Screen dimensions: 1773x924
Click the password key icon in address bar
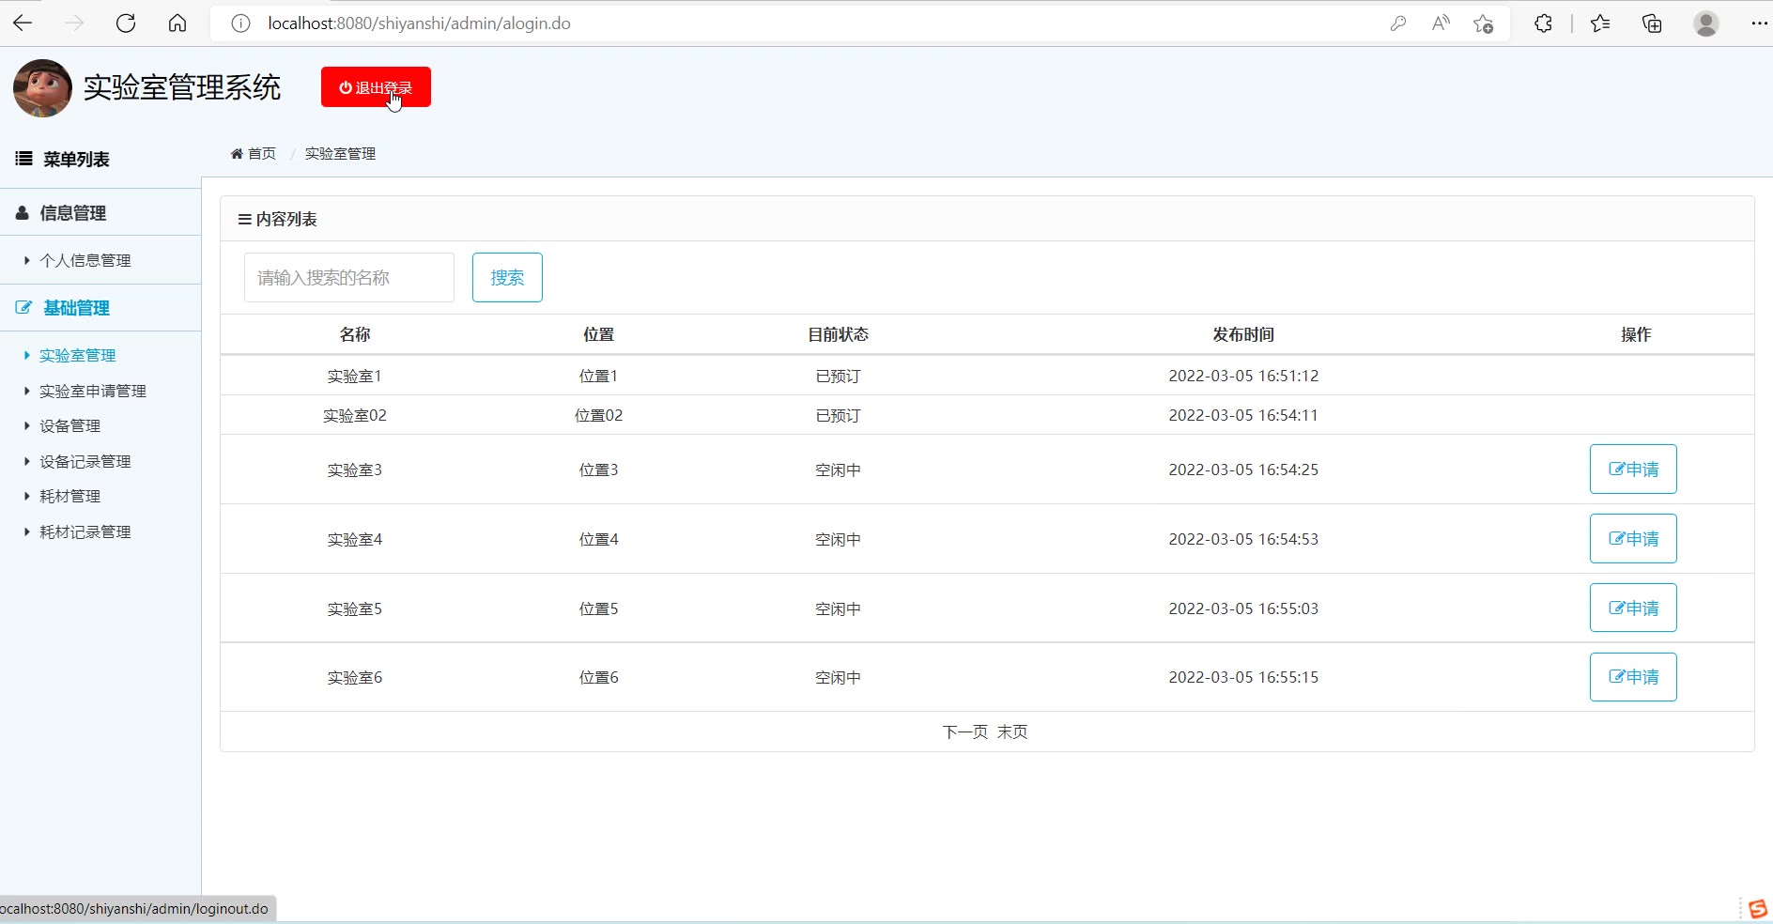click(1398, 23)
